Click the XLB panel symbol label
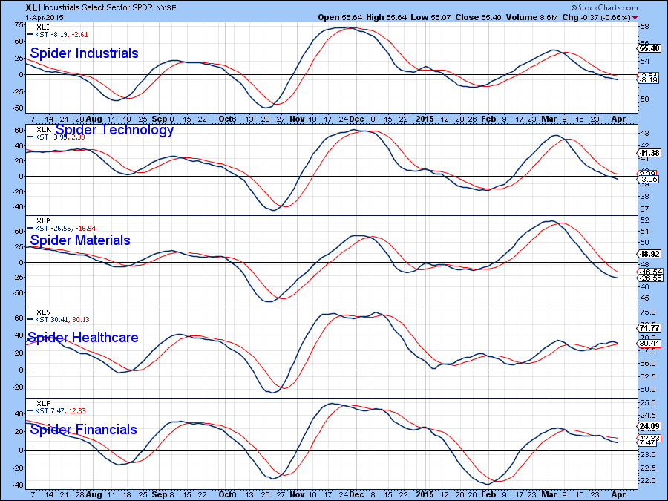668x501 pixels. tap(44, 220)
